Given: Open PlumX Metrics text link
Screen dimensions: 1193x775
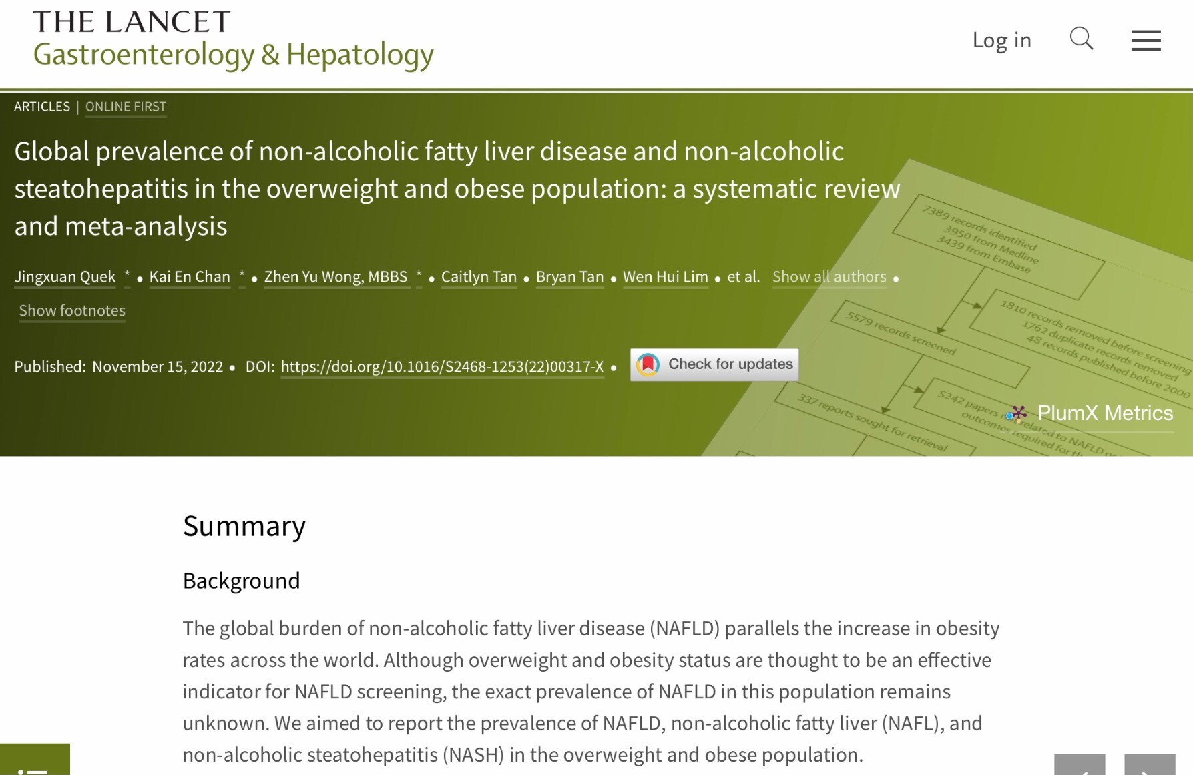Looking at the screenshot, I should pos(1105,413).
